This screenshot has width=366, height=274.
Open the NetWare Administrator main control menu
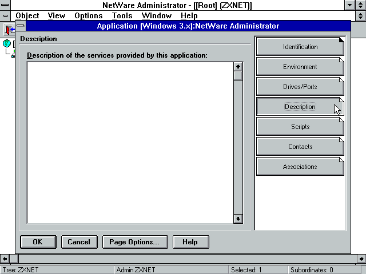click(x=5, y=5)
